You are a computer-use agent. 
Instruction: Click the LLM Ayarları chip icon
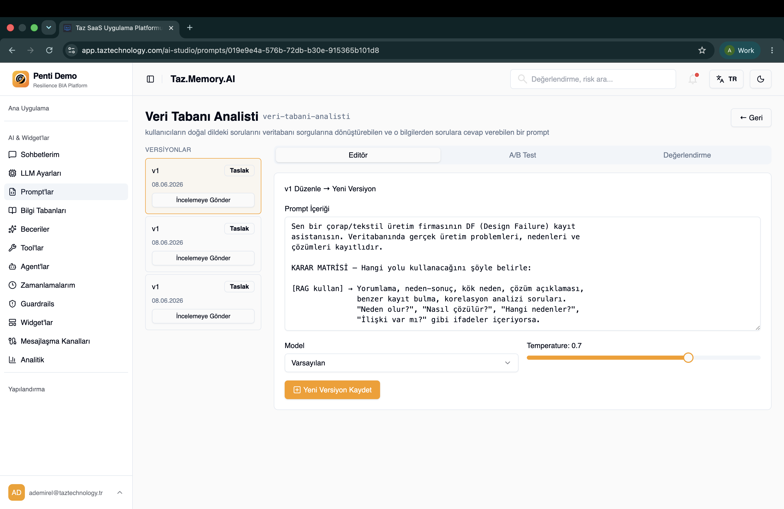[12, 173]
